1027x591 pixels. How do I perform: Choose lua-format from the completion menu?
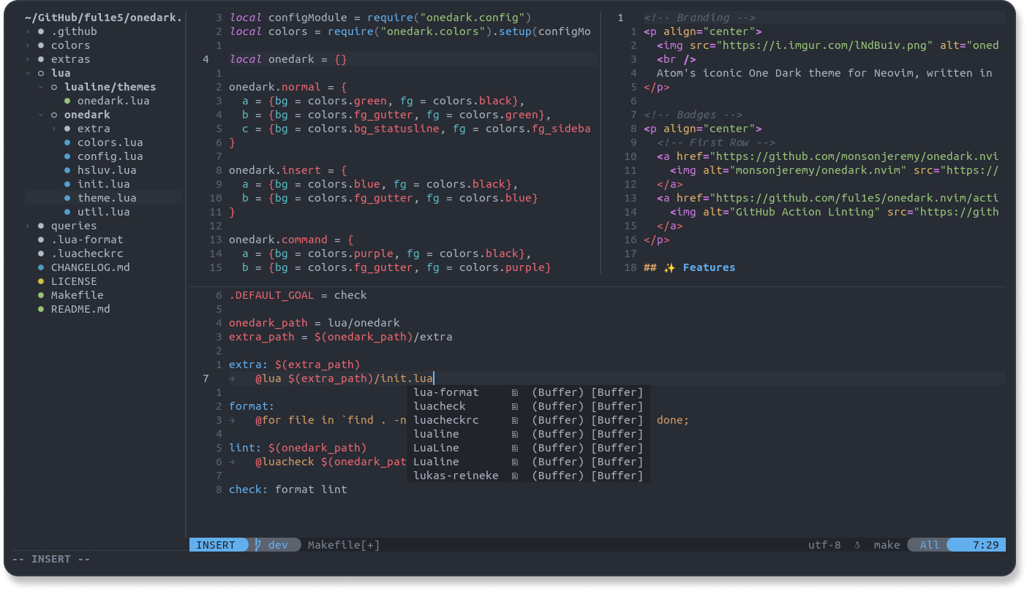pyautogui.click(x=528, y=392)
